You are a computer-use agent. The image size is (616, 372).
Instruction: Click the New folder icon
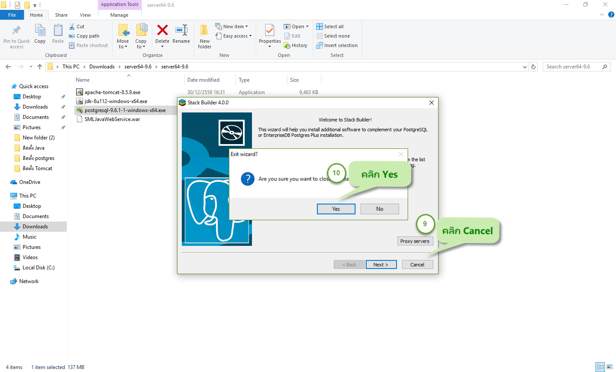tap(204, 30)
